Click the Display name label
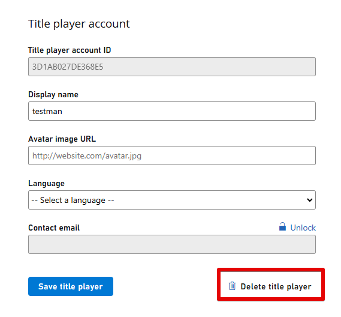 53,95
